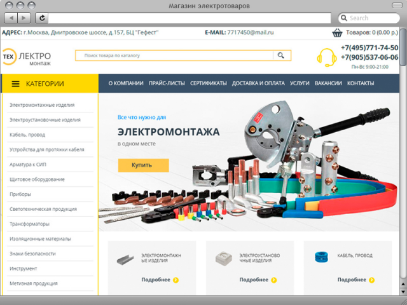Open Знаки безопасности category
This screenshot has height=305, width=407.
(x=32, y=254)
